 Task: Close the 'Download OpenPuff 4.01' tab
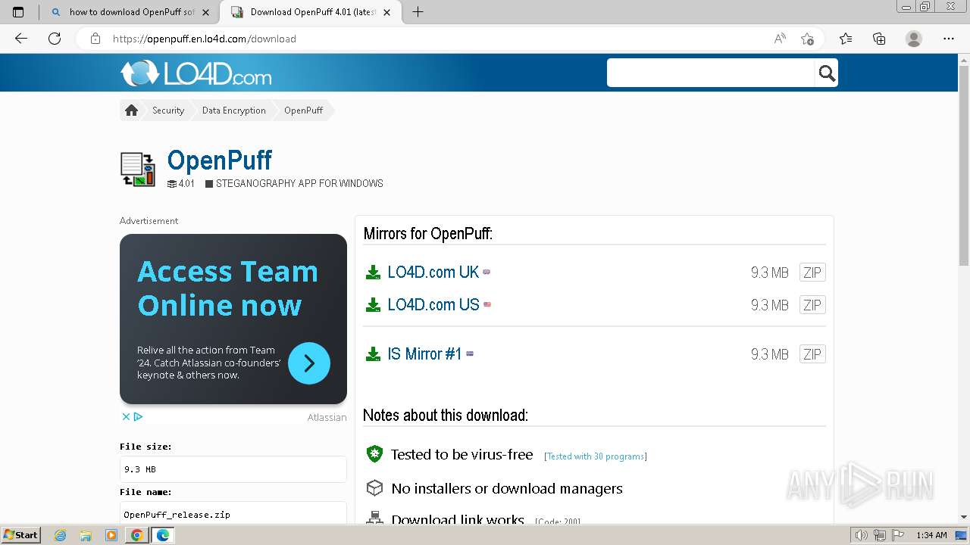[x=388, y=12]
